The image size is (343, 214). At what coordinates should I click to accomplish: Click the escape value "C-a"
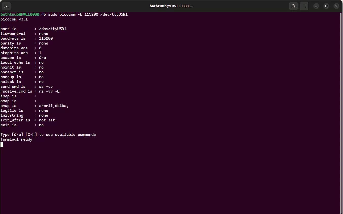click(x=42, y=58)
